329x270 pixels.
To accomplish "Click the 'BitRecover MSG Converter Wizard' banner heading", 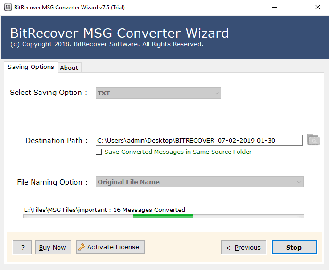I will (x=119, y=33).
